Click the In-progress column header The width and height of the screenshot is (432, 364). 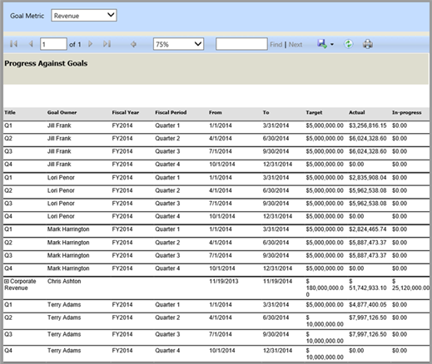click(x=406, y=112)
